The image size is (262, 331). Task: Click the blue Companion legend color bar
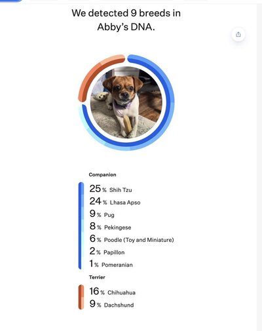coord(81,225)
